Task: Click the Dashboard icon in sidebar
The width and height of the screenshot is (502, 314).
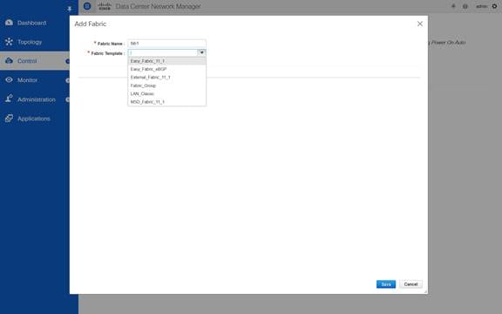Action: (9, 23)
